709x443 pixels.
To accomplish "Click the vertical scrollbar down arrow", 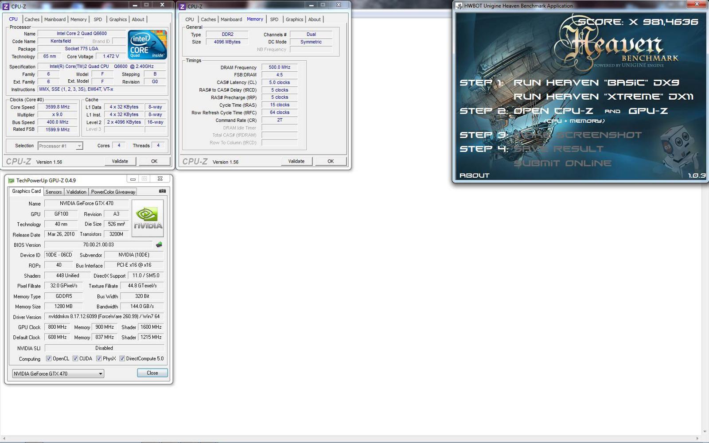I will (705, 431).
